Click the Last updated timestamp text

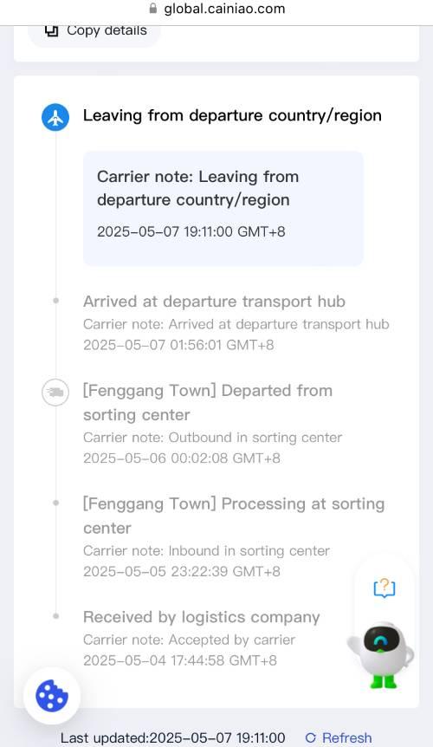pos(172,738)
